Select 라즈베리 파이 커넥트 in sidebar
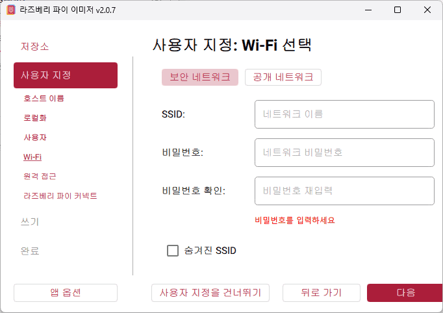This screenshot has height=313, width=443. click(x=60, y=195)
